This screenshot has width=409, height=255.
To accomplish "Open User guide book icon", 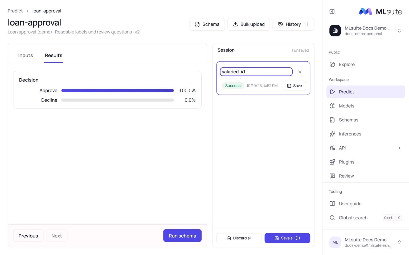I will click(x=332, y=204).
